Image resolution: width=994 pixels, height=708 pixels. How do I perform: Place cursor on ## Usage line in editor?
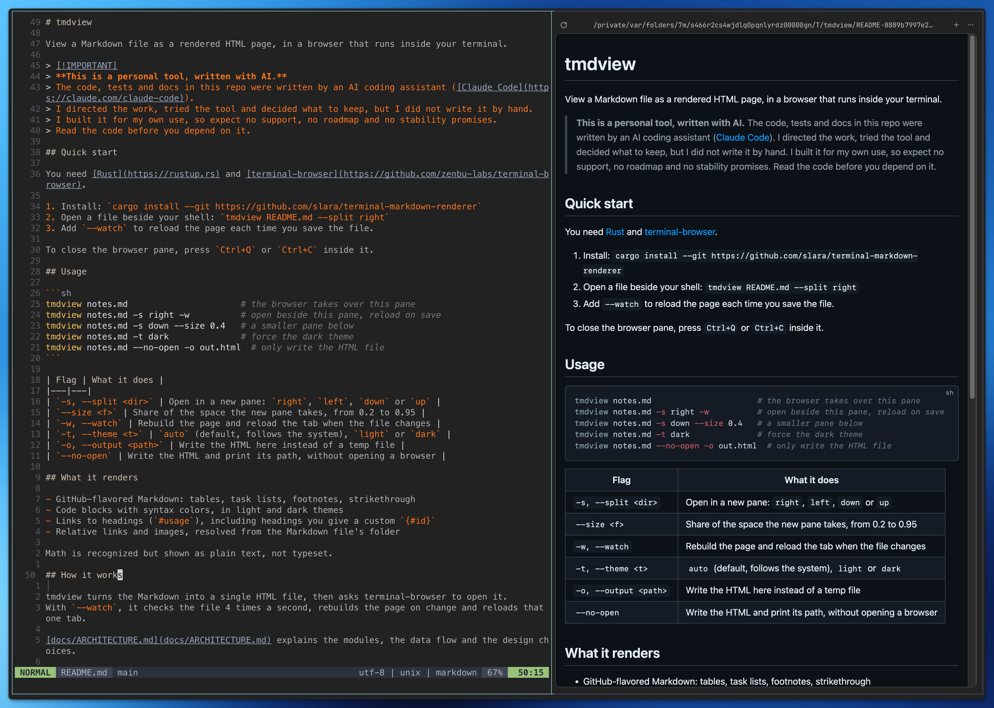[x=66, y=272]
